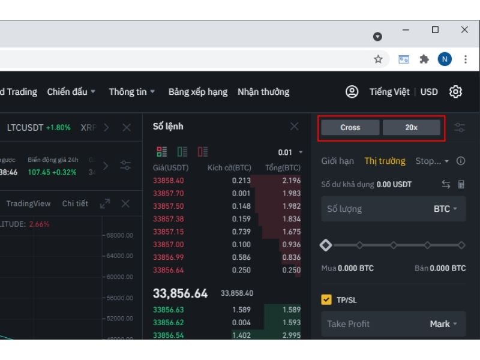
Task: Show both buy and sell orders view
Action: [x=161, y=152]
